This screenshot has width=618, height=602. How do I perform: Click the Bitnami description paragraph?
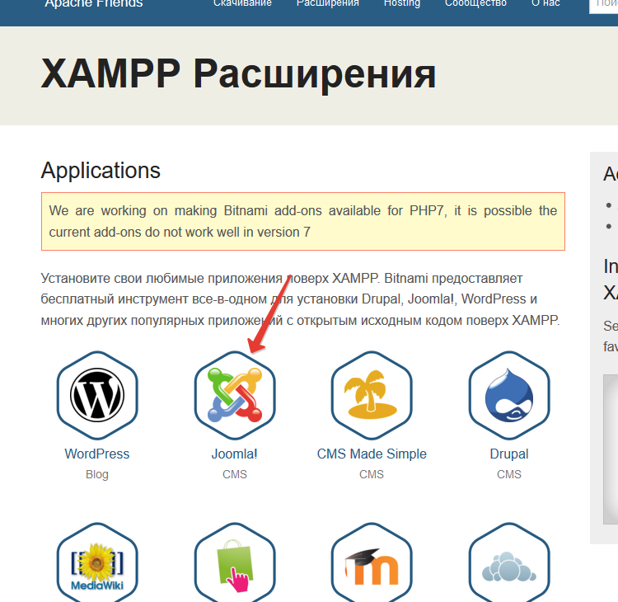(300, 299)
